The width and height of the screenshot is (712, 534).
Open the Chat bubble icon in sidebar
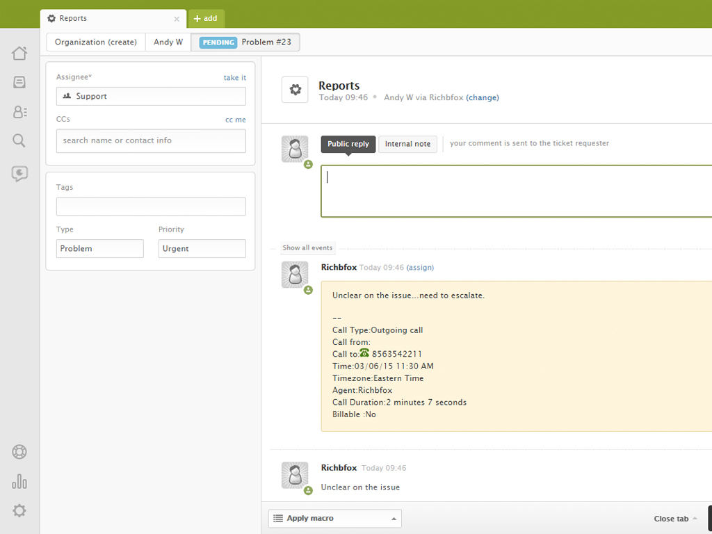click(19, 174)
